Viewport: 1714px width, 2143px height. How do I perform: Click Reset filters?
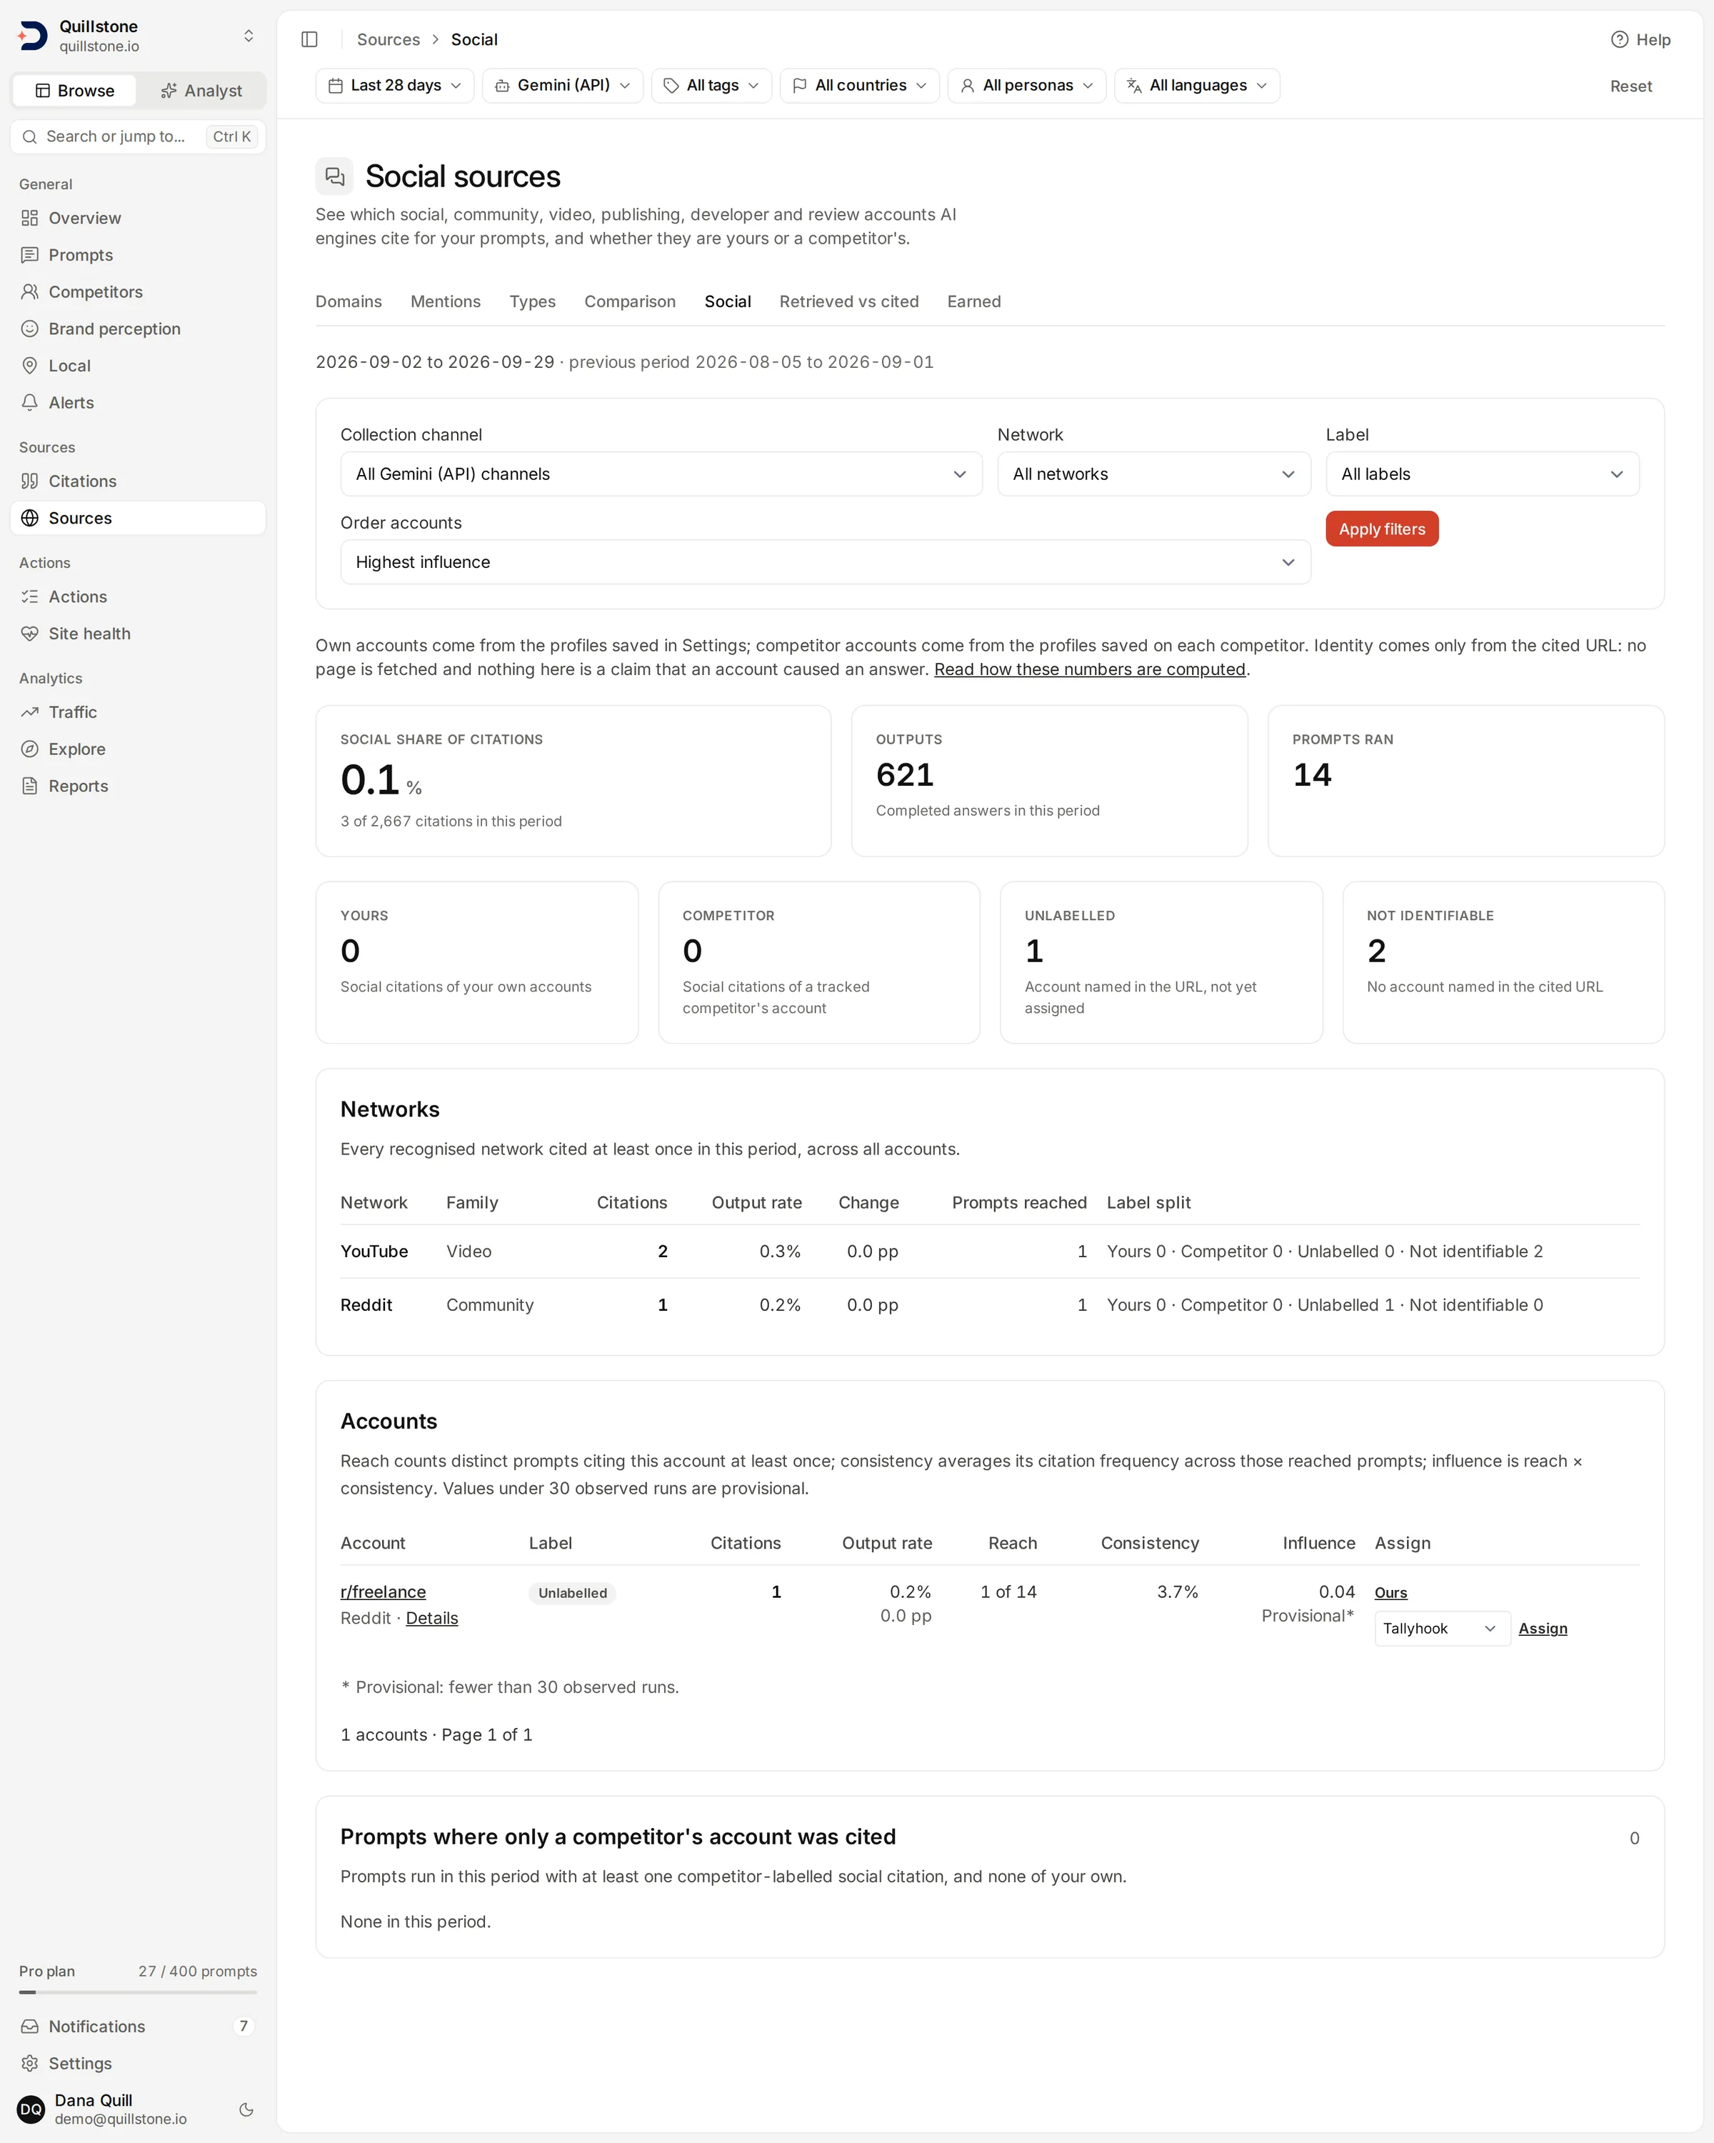pyautogui.click(x=1630, y=86)
